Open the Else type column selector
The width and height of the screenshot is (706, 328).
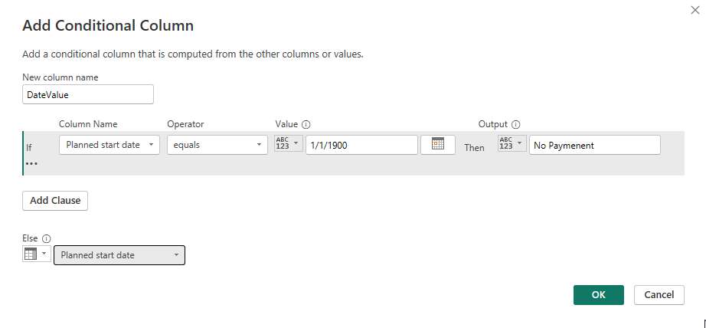click(x=36, y=254)
